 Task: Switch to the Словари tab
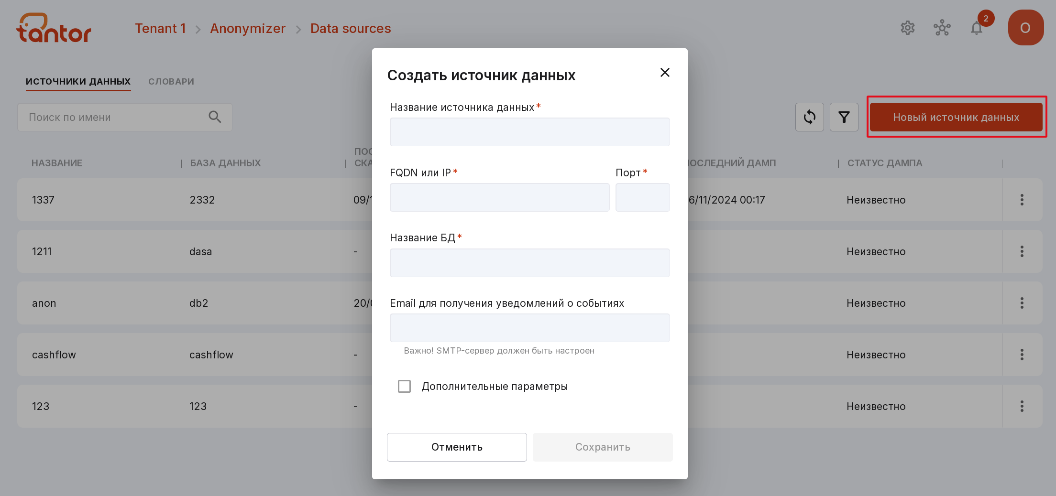coord(171,82)
